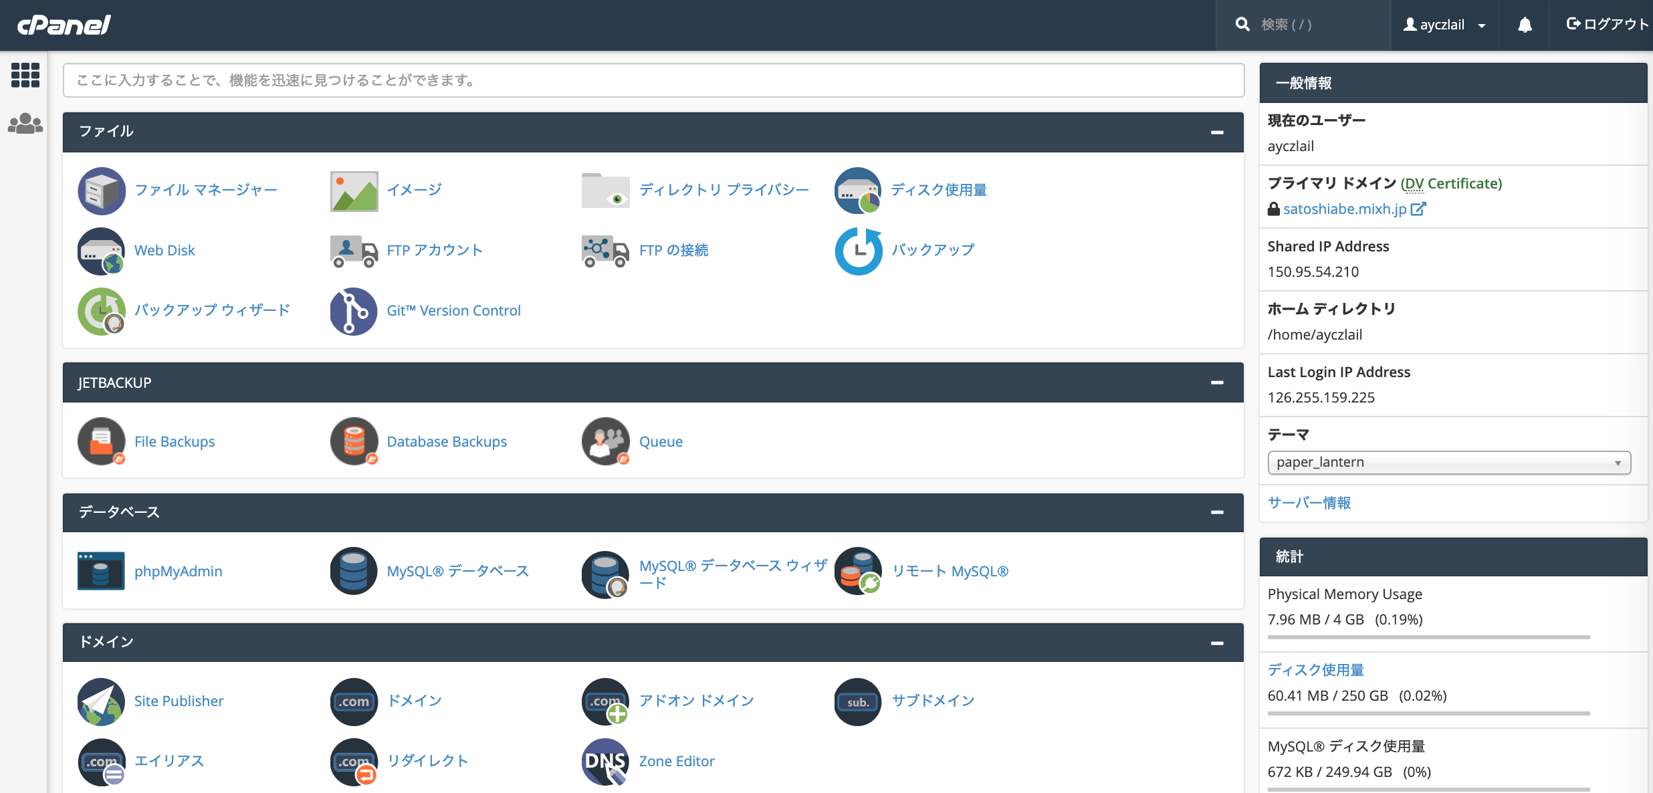Click the Backup clock icon
The image size is (1653, 793).
[858, 251]
